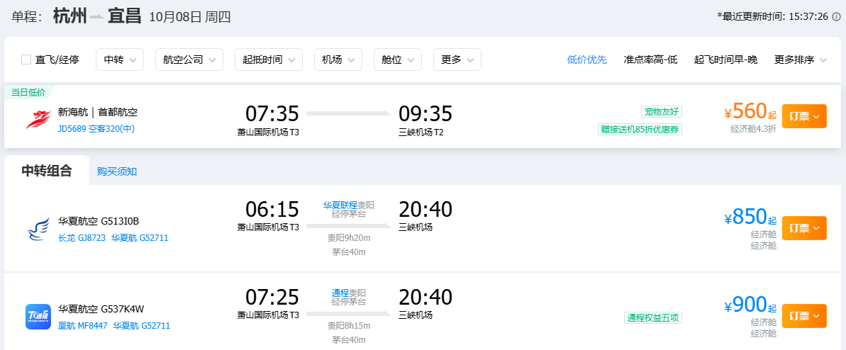
Task: Open the 起抵时间 dropdown
Action: [x=269, y=60]
